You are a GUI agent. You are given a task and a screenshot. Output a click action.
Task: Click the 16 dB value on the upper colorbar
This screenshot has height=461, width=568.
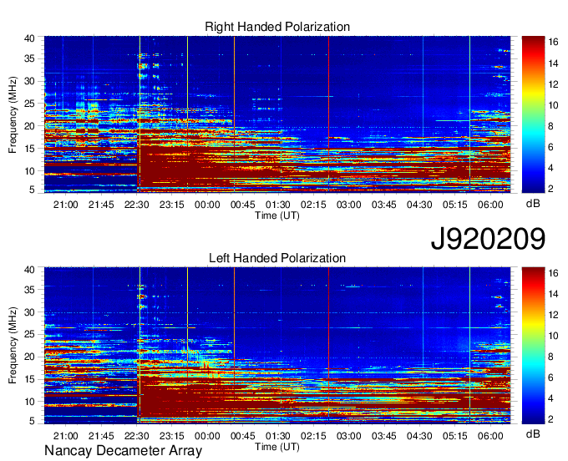pyautogui.click(x=553, y=43)
